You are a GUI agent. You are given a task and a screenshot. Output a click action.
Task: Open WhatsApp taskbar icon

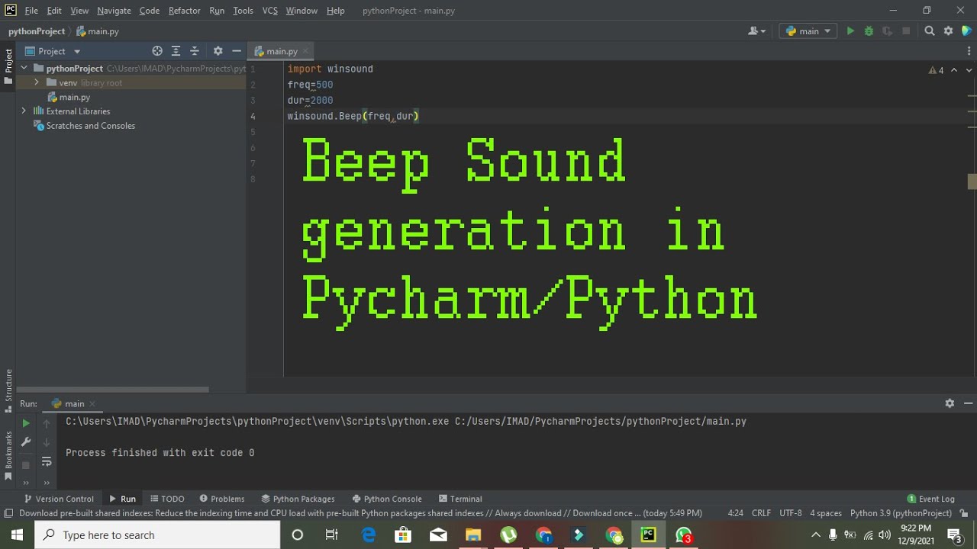pyautogui.click(x=684, y=535)
